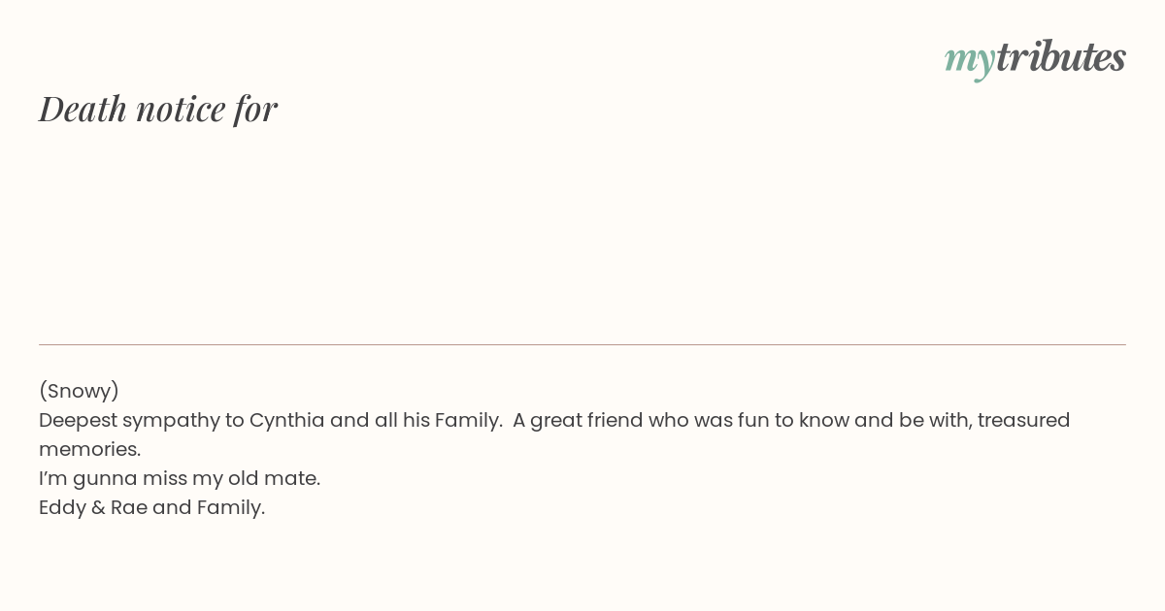
Task: Click the word "notice" in heading
Action: [181, 110]
